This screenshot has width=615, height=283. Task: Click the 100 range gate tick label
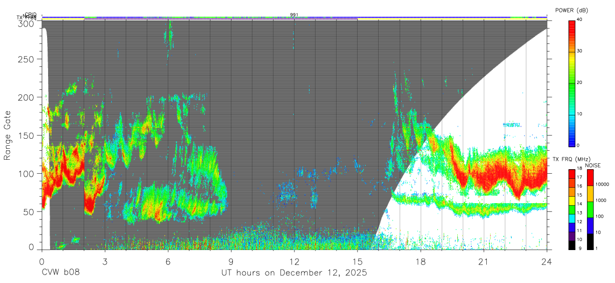pyautogui.click(x=27, y=173)
